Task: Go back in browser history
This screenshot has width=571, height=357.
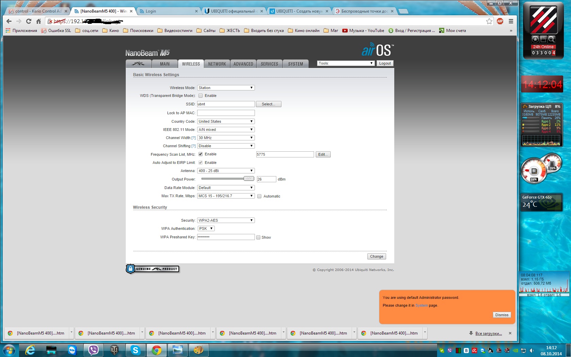Action: 9,21
